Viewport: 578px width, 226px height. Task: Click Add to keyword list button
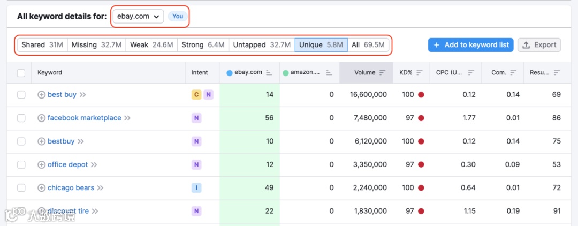pos(470,45)
